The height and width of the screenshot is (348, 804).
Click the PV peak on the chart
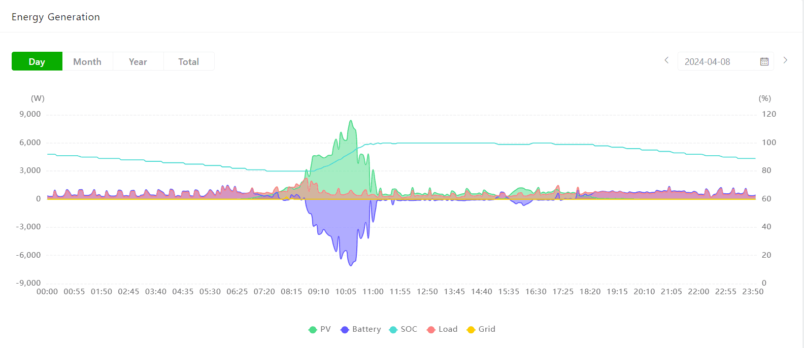351,121
